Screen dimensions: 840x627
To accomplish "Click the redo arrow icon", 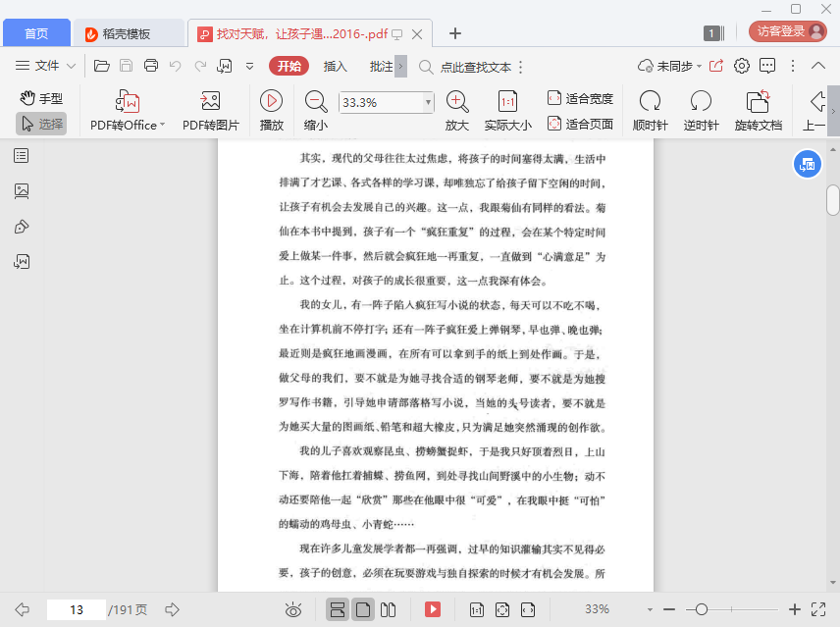I will click(200, 66).
